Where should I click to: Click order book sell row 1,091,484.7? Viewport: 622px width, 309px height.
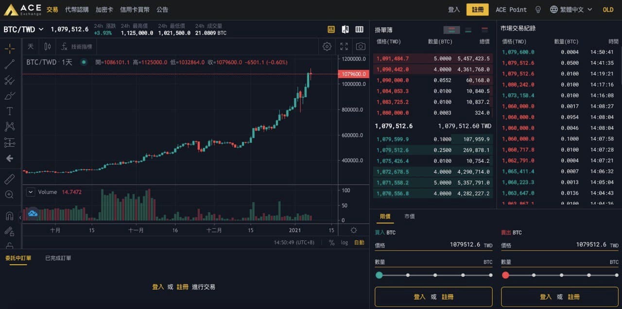432,58
